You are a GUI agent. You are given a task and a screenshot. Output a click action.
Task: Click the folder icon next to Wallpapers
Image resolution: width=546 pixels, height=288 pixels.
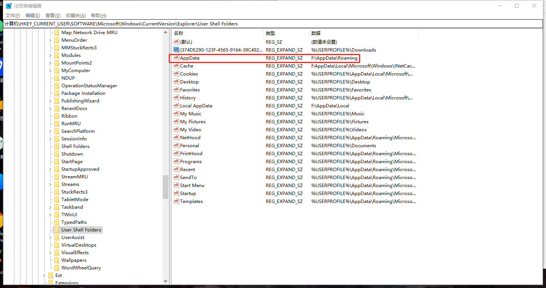tap(56, 260)
